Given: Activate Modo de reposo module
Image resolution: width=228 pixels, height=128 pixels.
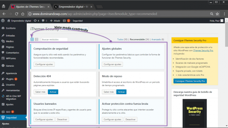Looking at the screenshot, I should coord(121,92).
